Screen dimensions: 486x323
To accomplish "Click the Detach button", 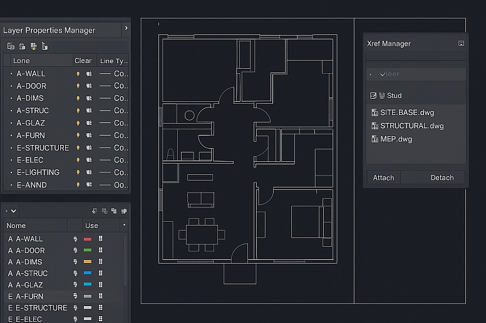I will (442, 177).
